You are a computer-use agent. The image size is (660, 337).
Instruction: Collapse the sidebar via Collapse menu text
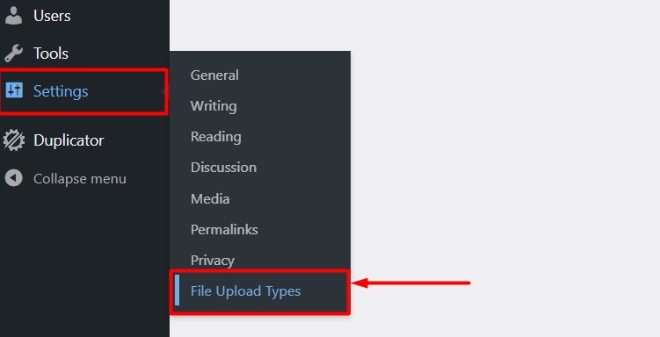point(80,179)
